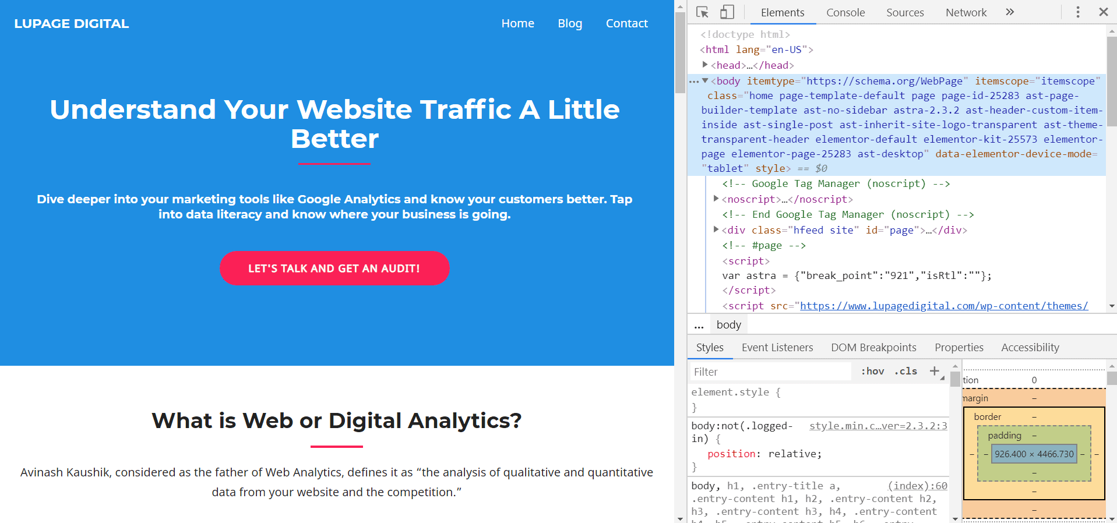The image size is (1117, 523).
Task: Click the Elements panel scrollbar down arrow
Action: (1112, 306)
